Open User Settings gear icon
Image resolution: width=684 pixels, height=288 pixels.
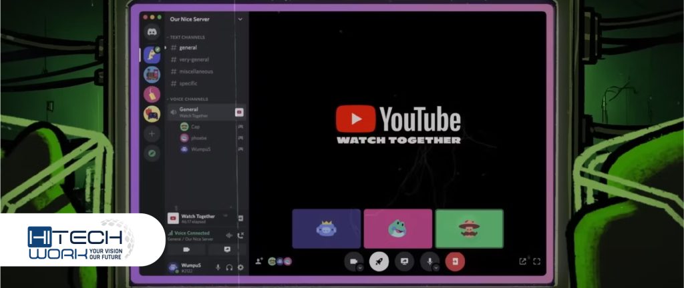click(x=240, y=267)
